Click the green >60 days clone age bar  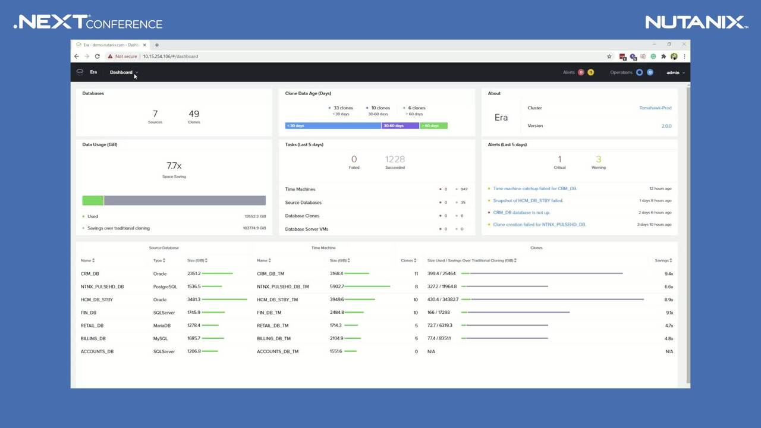tap(434, 125)
